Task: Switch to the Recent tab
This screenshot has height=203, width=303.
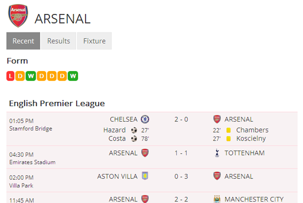Action: [x=23, y=41]
